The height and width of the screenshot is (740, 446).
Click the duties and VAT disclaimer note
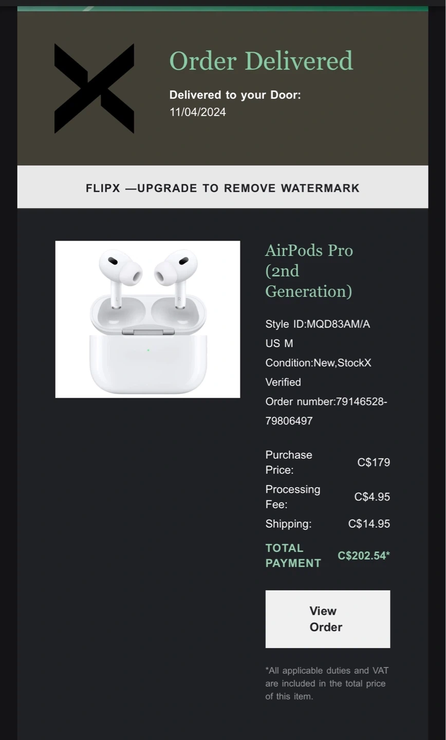[x=327, y=683]
